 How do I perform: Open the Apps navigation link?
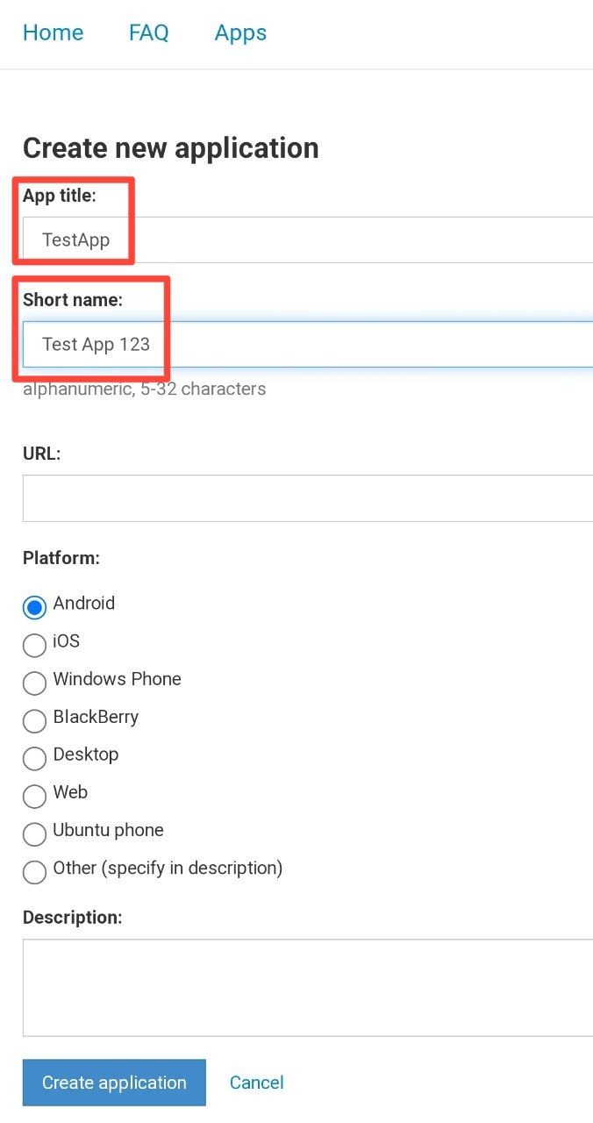coord(240,33)
